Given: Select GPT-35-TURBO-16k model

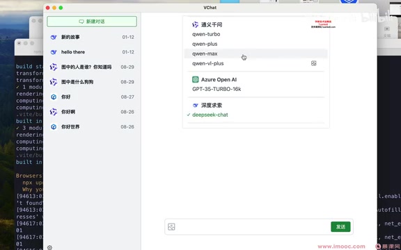Looking at the screenshot, I should [255, 89].
